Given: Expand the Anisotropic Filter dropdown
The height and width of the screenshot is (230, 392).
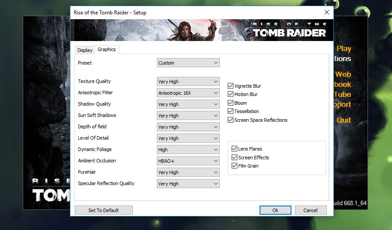Looking at the screenshot, I should click(x=188, y=93).
